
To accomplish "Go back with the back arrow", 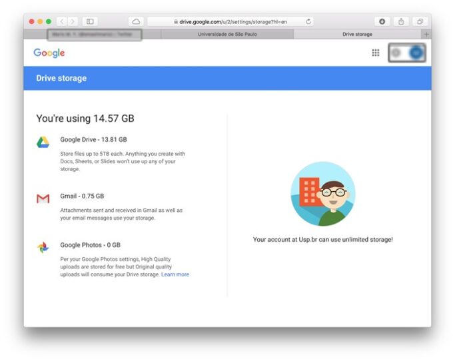I will [62, 21].
